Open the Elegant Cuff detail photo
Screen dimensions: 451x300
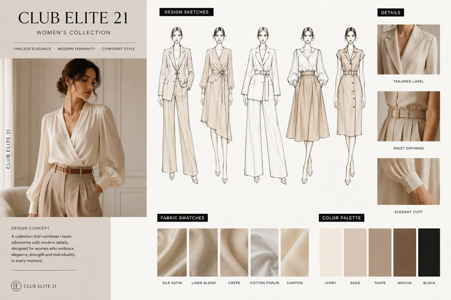tap(409, 182)
